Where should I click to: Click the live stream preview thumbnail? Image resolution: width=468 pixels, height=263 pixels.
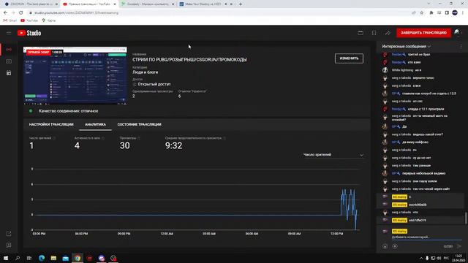(x=75, y=75)
